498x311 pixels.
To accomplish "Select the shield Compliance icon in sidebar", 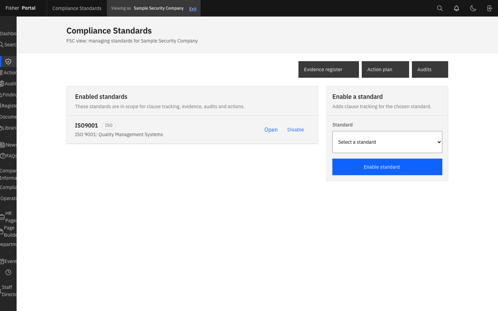I will [8, 61].
